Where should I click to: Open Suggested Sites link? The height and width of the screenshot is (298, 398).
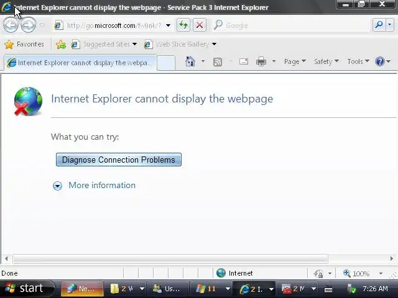tap(101, 44)
